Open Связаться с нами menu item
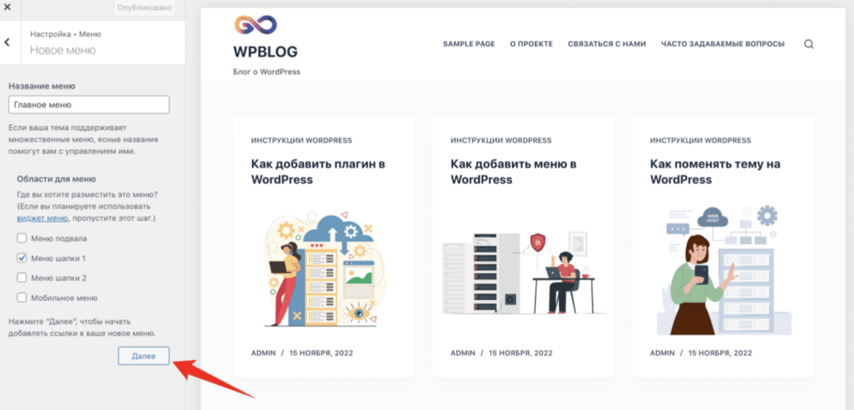Screen dimensions: 854x410 [x=606, y=44]
